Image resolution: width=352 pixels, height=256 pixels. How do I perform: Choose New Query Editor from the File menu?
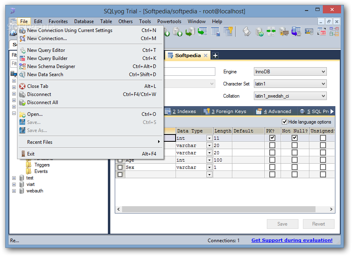coord(90,50)
